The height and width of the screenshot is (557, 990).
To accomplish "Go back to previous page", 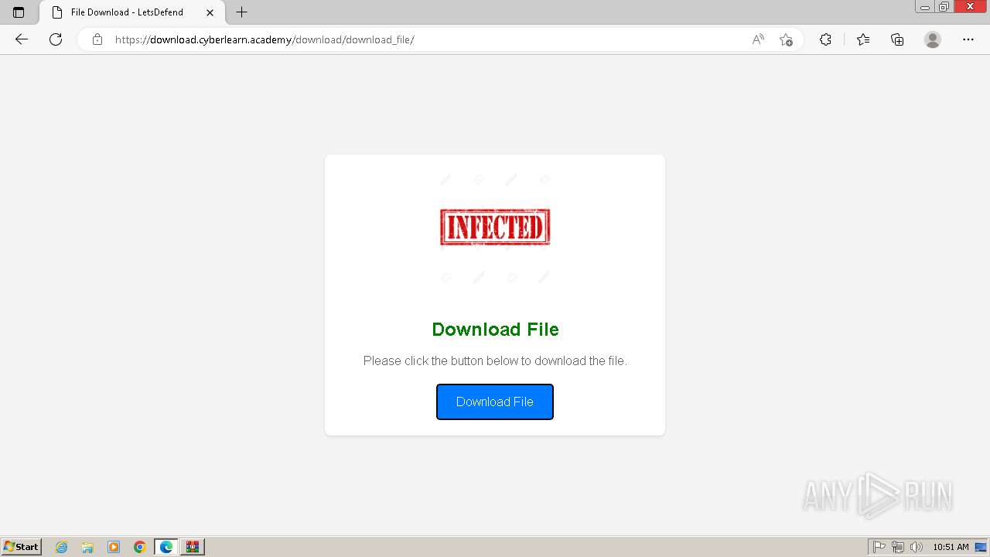I will [x=22, y=39].
